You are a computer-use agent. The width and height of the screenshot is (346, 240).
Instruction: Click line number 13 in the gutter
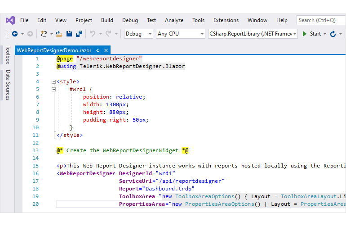[35, 150]
